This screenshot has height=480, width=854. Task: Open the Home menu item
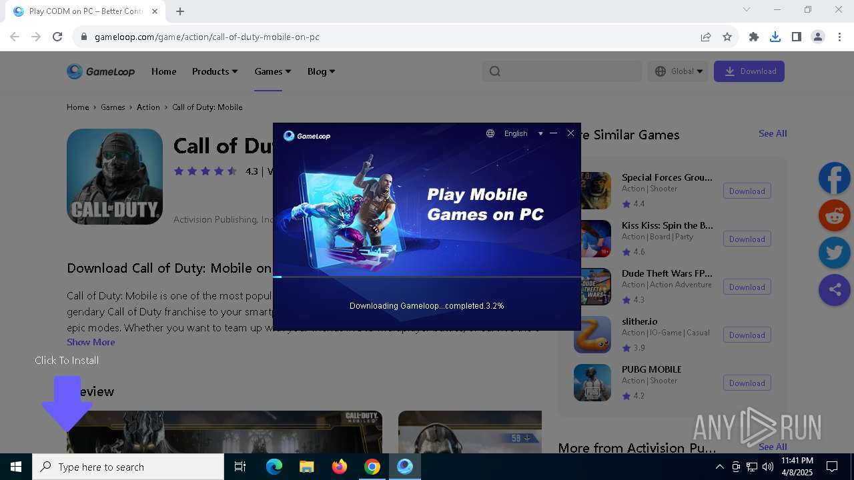click(x=163, y=71)
